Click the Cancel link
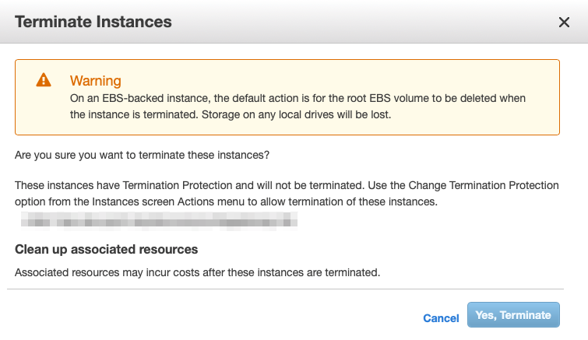 (x=441, y=317)
